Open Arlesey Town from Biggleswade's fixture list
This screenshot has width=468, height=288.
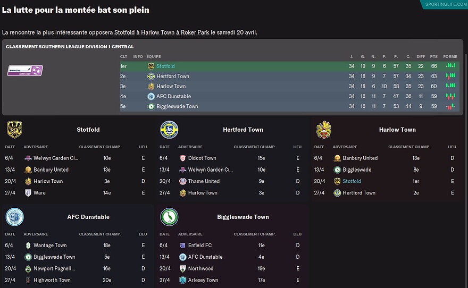tap(203, 281)
